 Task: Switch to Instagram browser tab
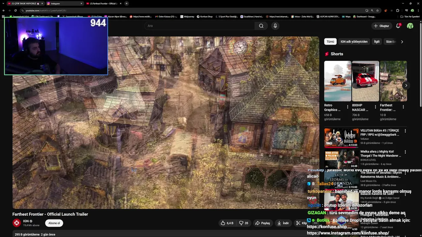(x=64, y=3)
